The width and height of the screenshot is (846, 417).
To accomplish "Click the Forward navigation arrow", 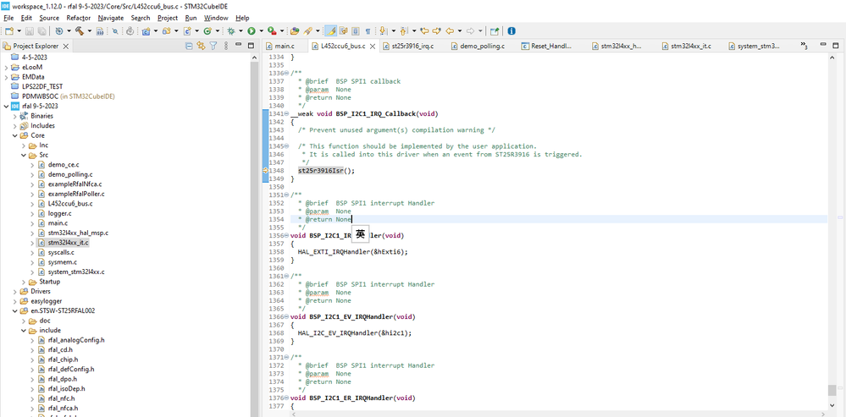I will coord(471,31).
